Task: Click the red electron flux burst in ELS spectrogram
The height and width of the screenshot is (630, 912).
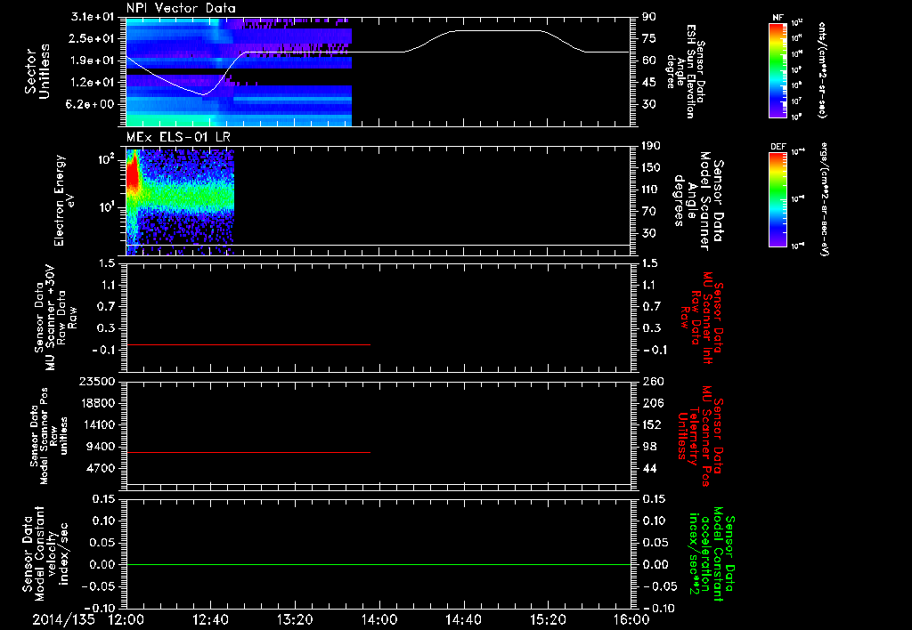Action: pos(133,174)
